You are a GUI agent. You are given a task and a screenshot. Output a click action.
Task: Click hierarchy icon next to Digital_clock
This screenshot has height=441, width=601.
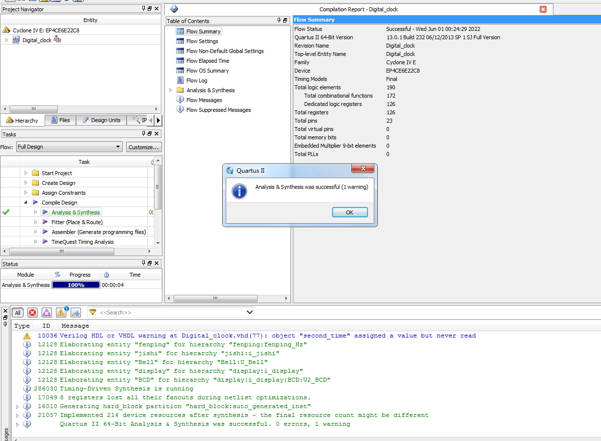click(57, 40)
